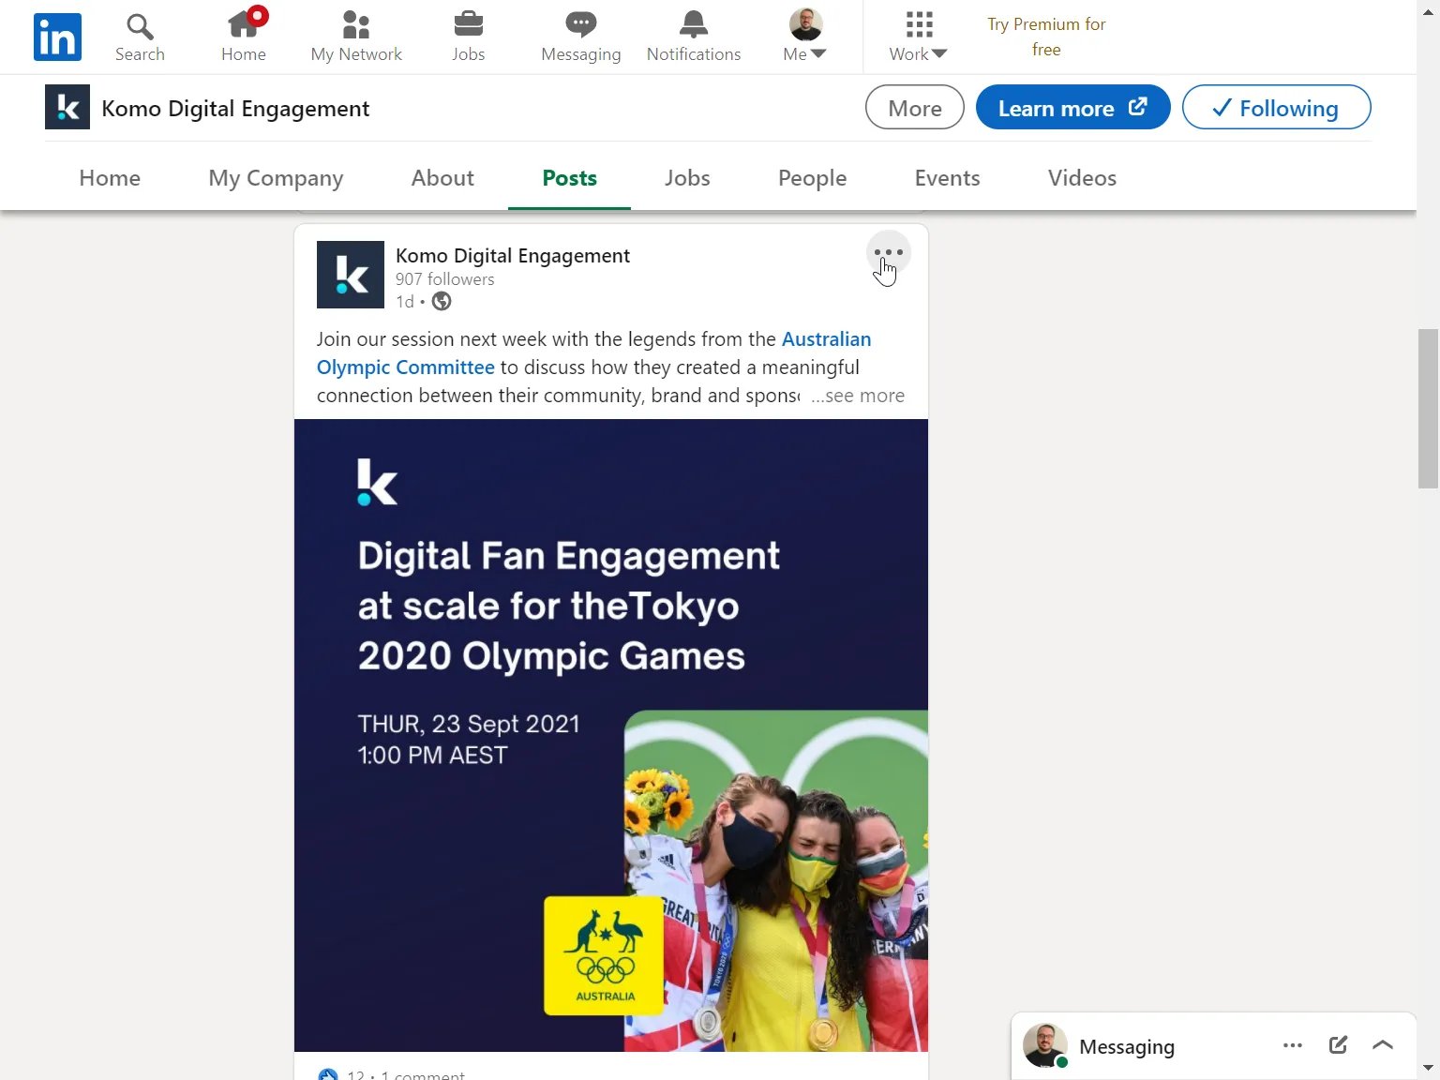1440x1080 pixels.
Task: Click Komo avatar on the post
Action: [x=351, y=275]
